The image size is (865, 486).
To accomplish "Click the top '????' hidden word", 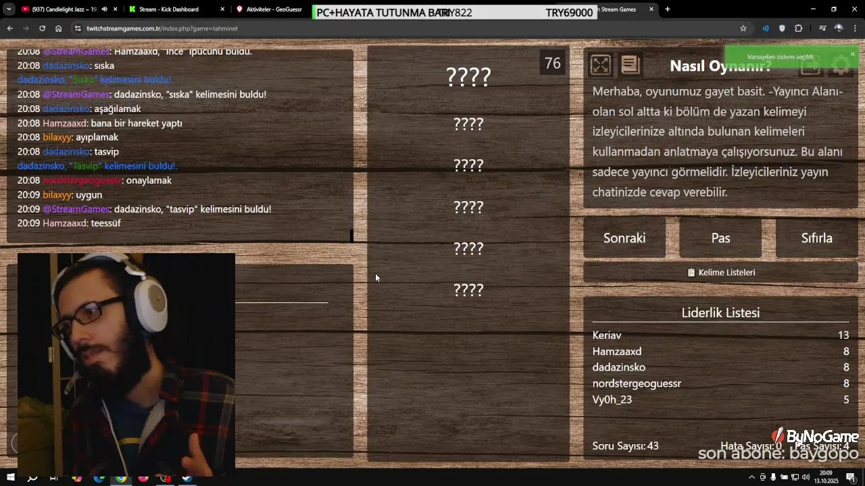I will tap(468, 77).
